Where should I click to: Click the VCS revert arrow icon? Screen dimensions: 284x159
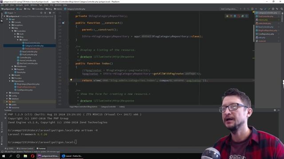pos(277,9)
